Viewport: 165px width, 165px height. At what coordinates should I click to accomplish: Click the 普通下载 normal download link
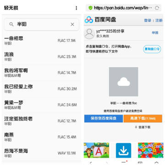(x=143, y=127)
